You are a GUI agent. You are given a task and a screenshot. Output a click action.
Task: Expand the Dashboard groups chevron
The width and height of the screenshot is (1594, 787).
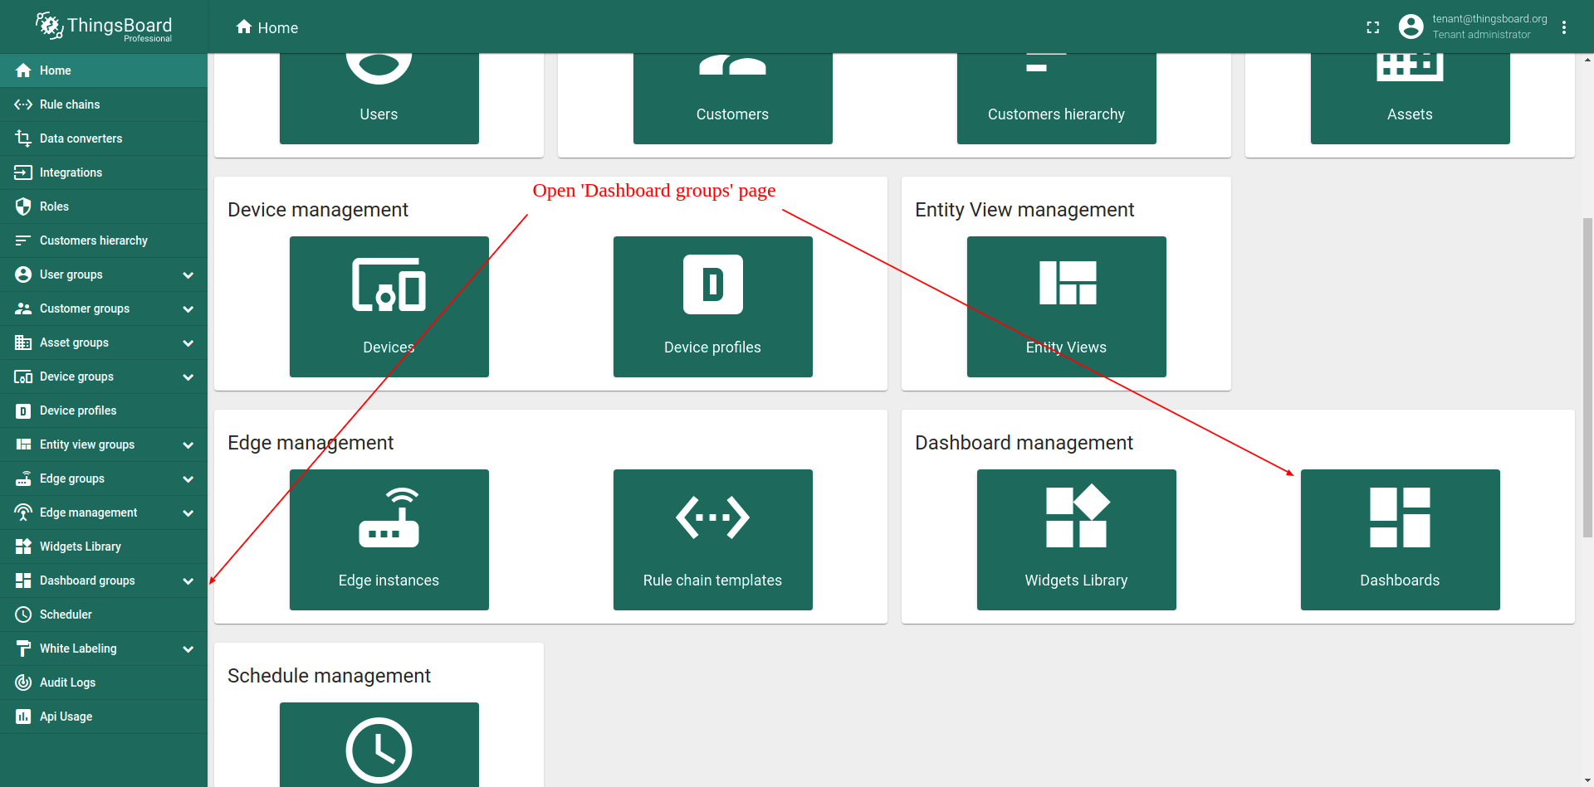point(188,581)
